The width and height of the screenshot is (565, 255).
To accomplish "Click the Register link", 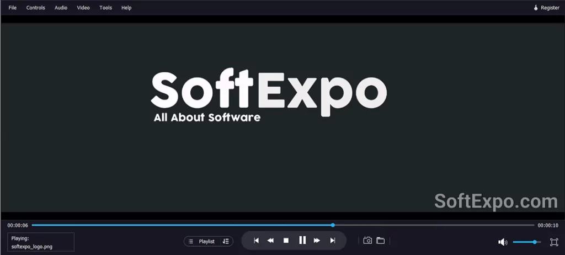I will (546, 8).
